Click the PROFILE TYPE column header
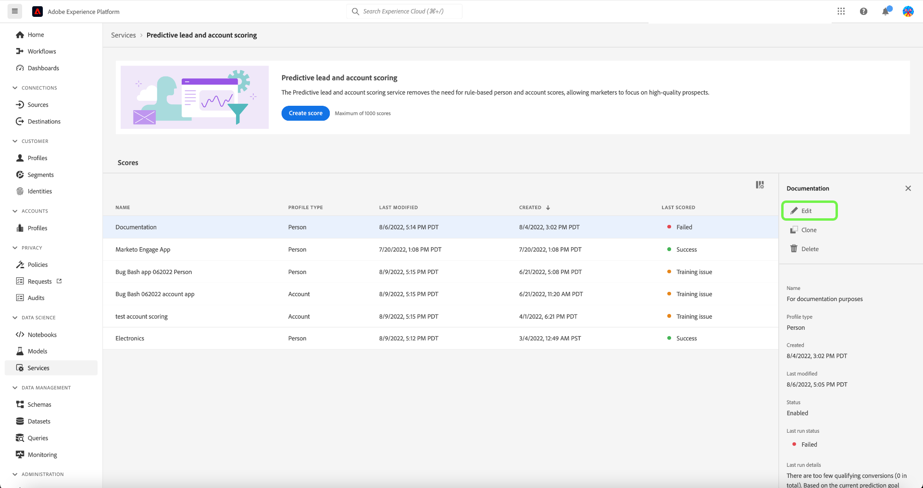This screenshot has height=488, width=923. [x=305, y=208]
